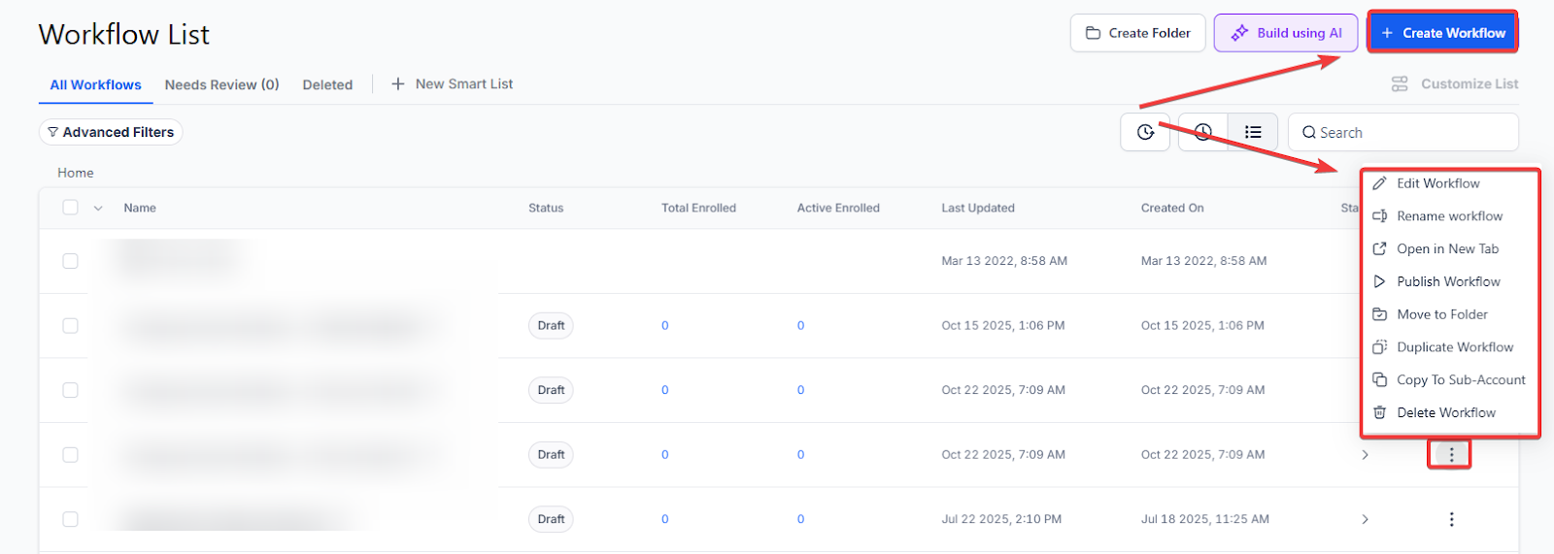
Task: Click the clock history icon beside list view
Action: coord(1203,132)
